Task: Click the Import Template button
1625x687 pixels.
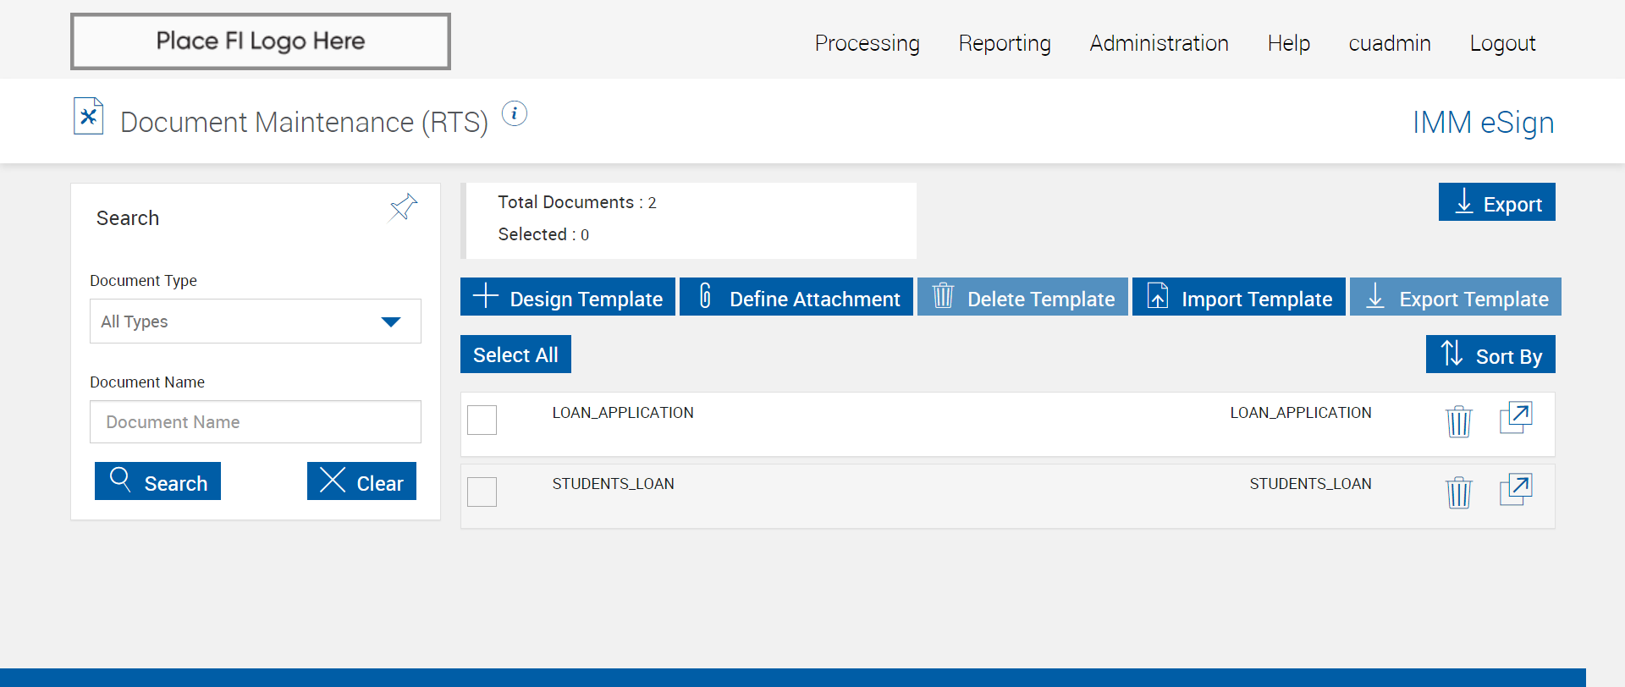Action: (1238, 297)
